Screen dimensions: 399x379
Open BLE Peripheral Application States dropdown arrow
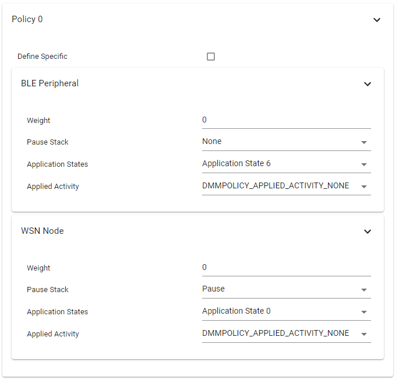(364, 164)
